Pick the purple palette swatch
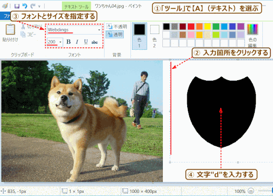 [x=241, y=26]
